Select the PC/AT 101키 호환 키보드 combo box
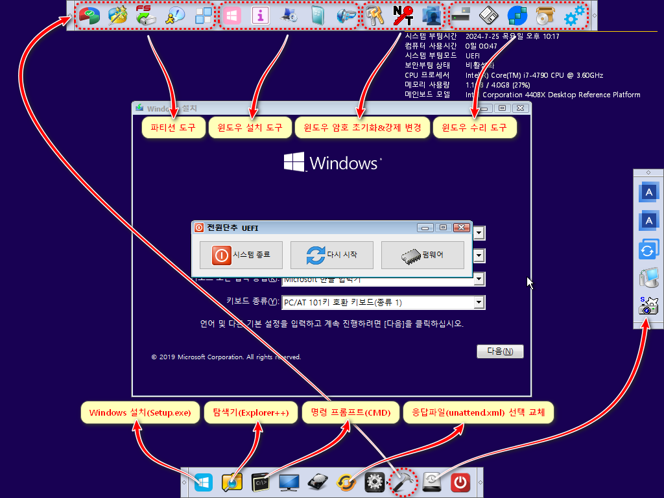Screen dimensions: 664x498 [x=383, y=302]
